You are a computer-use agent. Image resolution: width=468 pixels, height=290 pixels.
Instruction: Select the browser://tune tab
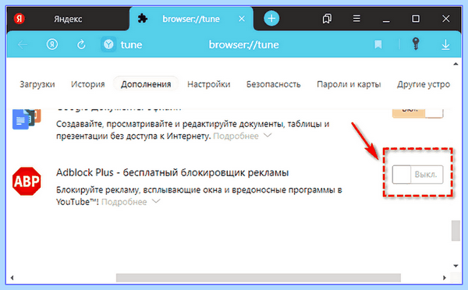[191, 19]
